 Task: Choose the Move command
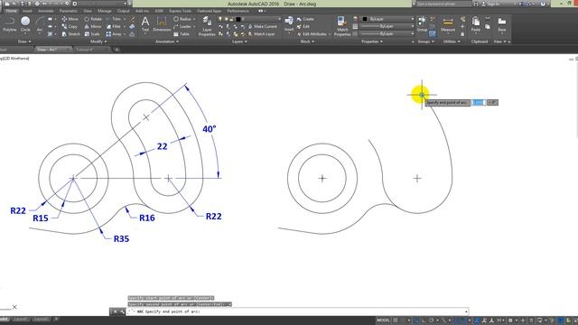(x=70, y=19)
